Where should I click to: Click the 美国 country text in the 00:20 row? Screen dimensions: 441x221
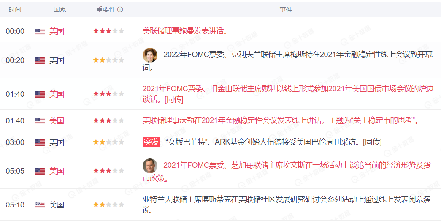(57, 60)
